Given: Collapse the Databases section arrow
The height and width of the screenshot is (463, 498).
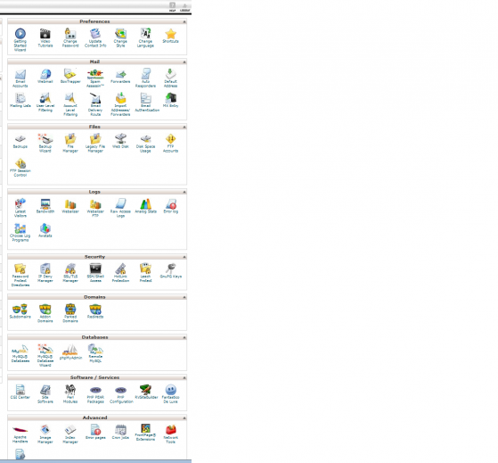Looking at the screenshot, I should point(184,337).
